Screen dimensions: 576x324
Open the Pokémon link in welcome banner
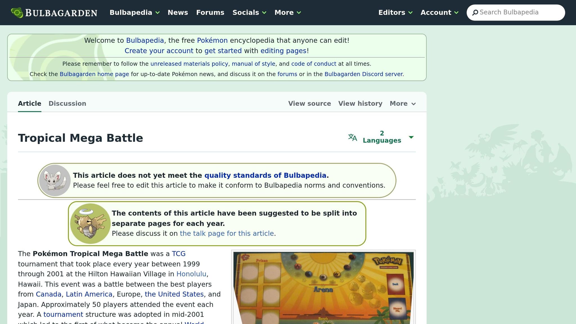[212, 40]
